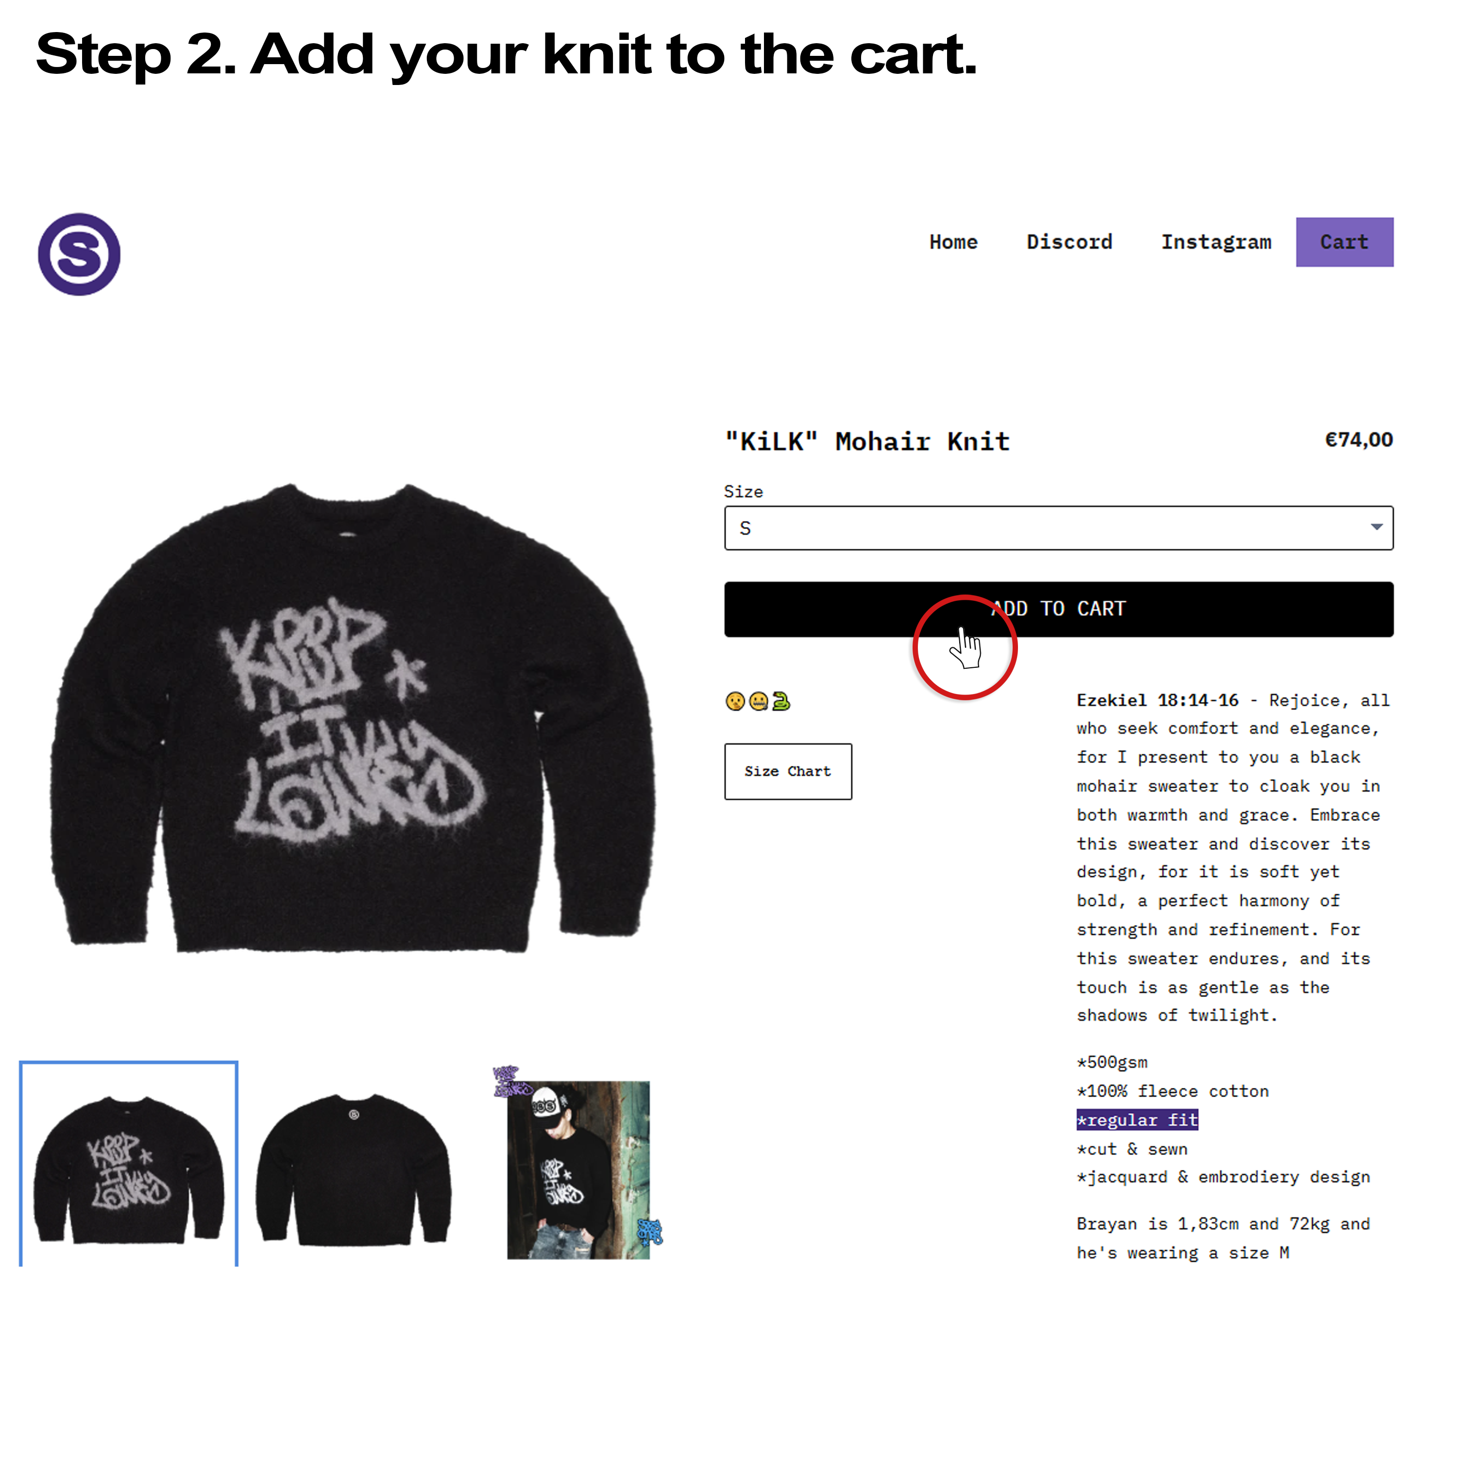Click the highlighted "*regular fit" text
This screenshot has width=1457, height=1457.
1136,1120
